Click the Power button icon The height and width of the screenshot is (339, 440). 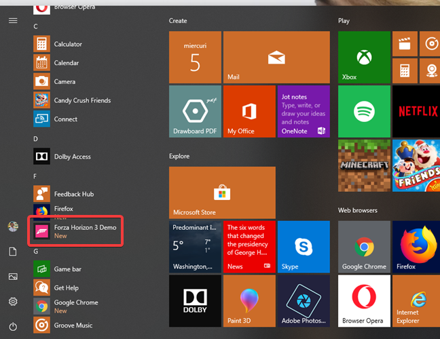13,327
